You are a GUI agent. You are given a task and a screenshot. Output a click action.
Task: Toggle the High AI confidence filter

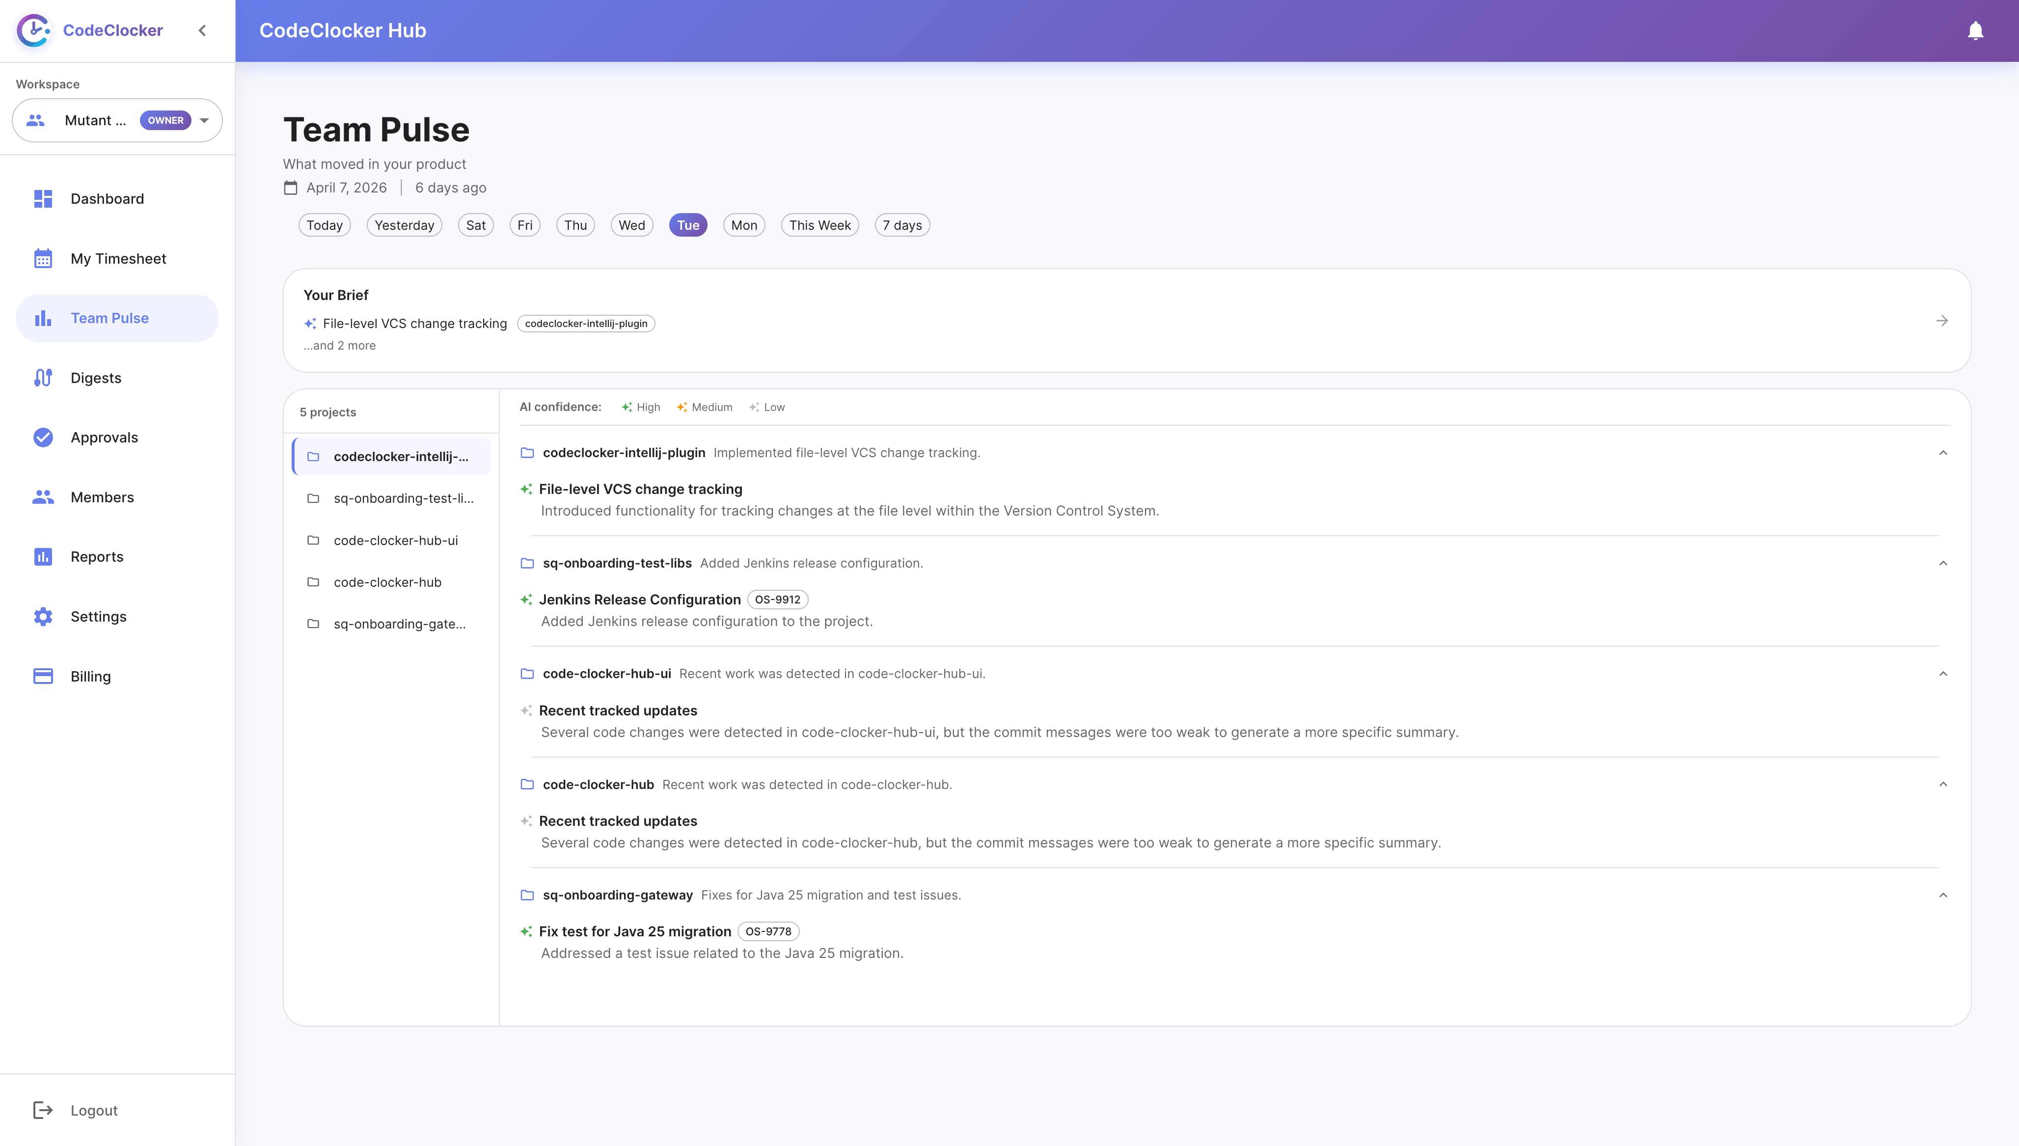[640, 407]
